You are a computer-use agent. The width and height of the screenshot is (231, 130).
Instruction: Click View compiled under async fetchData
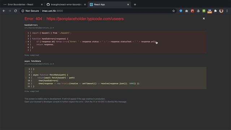click(x=32, y=91)
